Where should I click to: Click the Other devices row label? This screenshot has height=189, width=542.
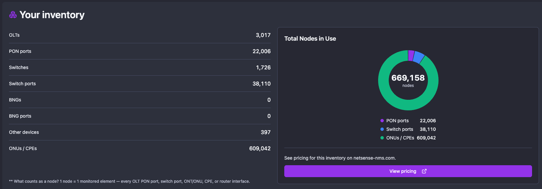(24, 132)
